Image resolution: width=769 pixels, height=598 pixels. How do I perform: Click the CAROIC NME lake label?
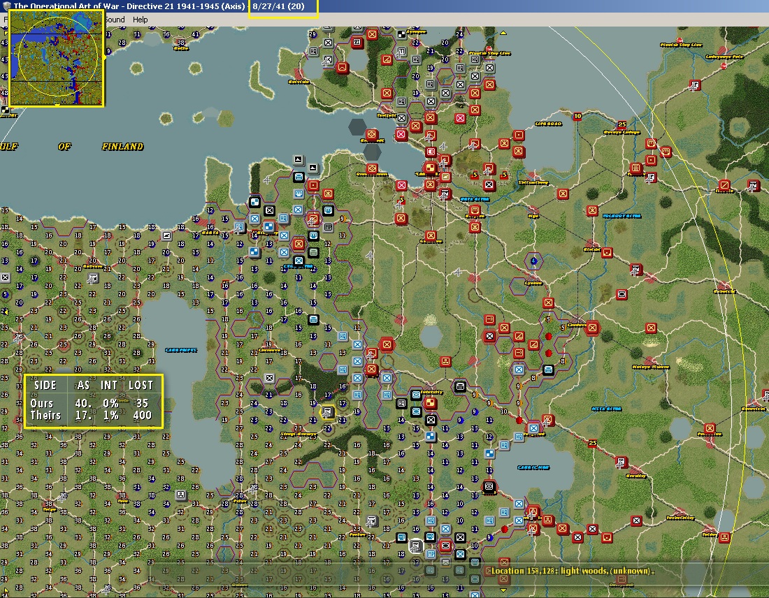pos(533,467)
